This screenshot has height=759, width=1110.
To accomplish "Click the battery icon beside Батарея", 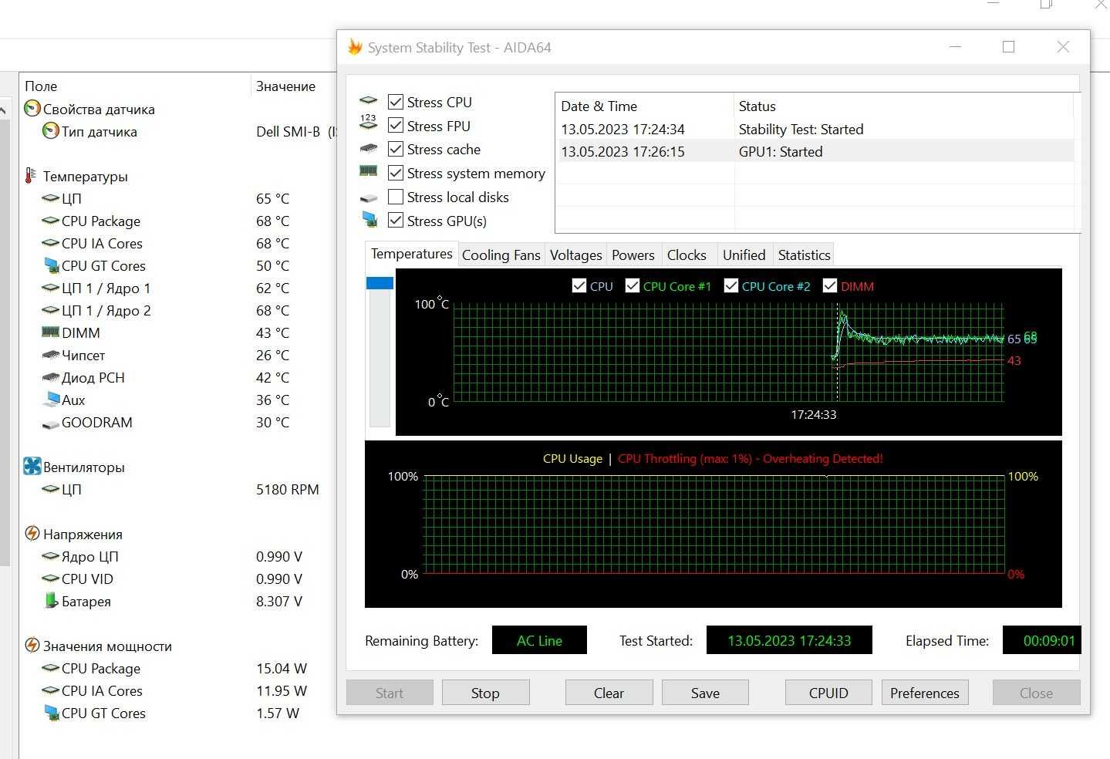I will coord(51,600).
